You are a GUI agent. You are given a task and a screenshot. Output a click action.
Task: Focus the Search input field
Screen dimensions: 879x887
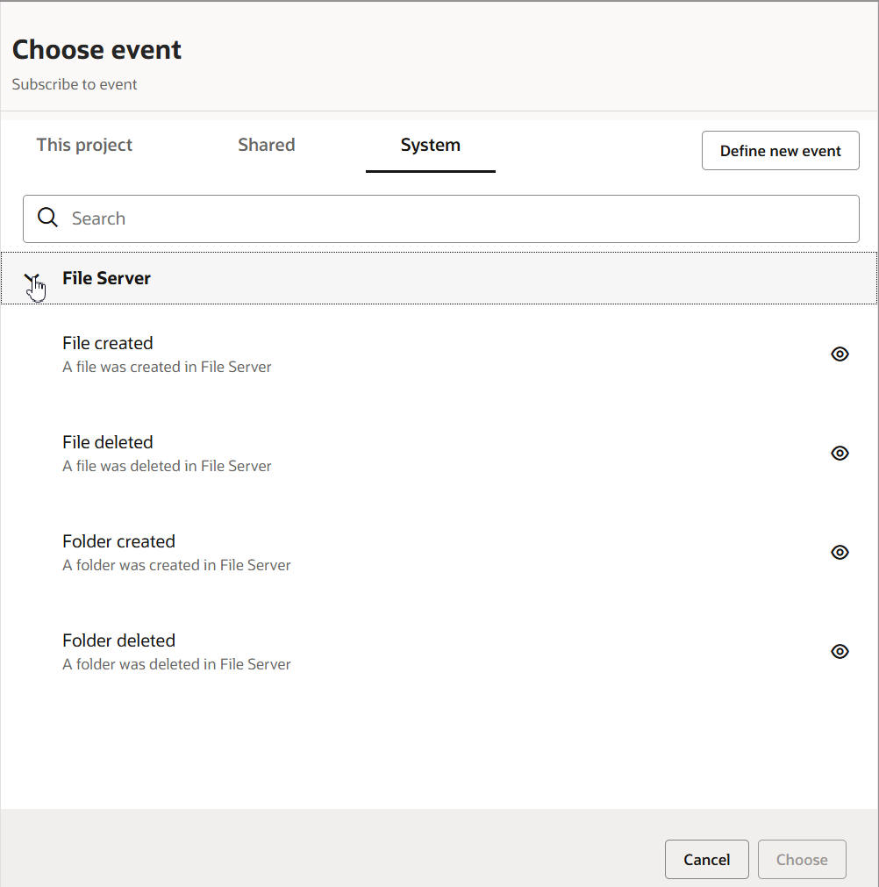click(456, 218)
